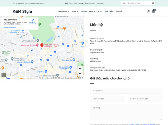Expand the TRANG CHỦ dropdown menu
Viewport: 168px width, 125px height.
click(64, 11)
